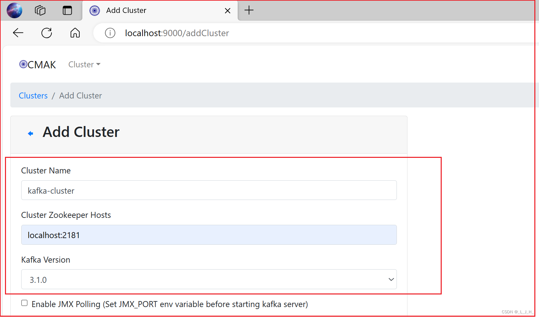
Task: Click the CMAK logo icon
Action: (23, 64)
